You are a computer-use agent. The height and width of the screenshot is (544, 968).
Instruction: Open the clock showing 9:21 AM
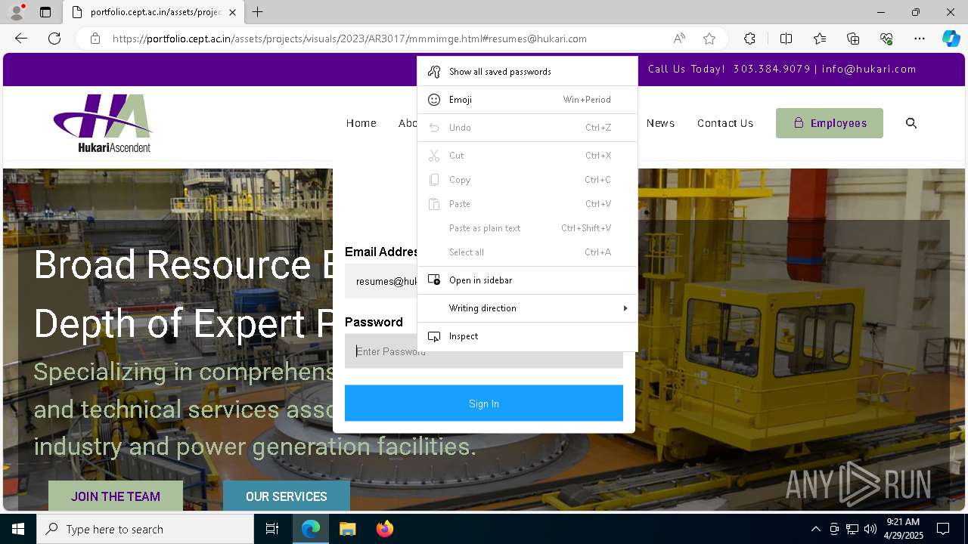(x=904, y=529)
